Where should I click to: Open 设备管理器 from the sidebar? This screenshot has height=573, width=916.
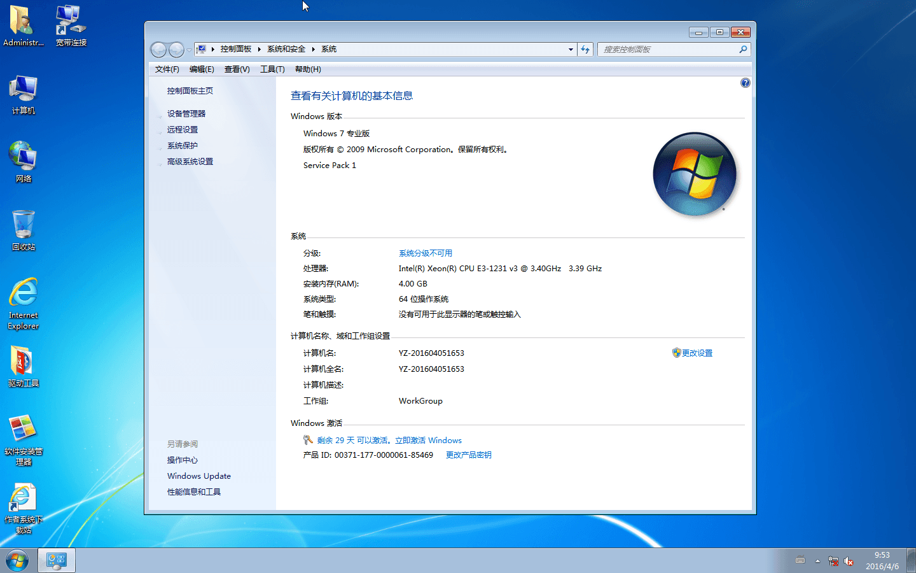[x=186, y=114]
